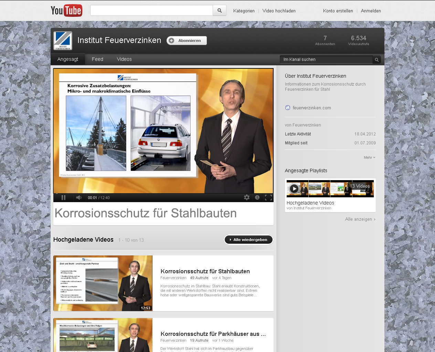Click the Mitglied seit date 01.07.2009
Viewport: 435px width, 352px height.
[x=365, y=143]
